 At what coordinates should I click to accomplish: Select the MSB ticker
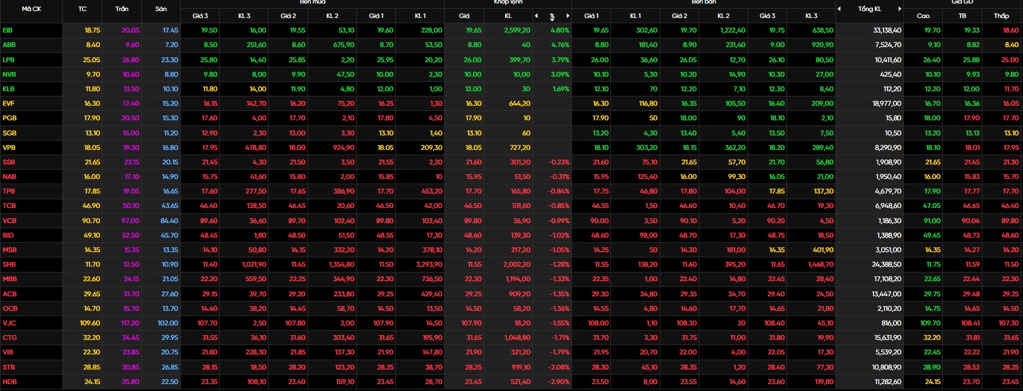[x=9, y=250]
